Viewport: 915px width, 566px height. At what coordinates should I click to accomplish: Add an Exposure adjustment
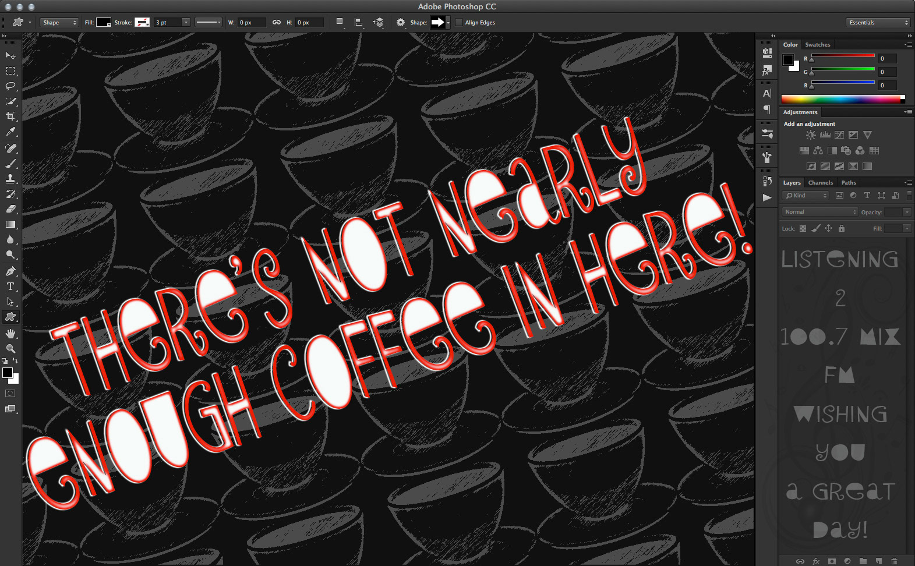(853, 135)
